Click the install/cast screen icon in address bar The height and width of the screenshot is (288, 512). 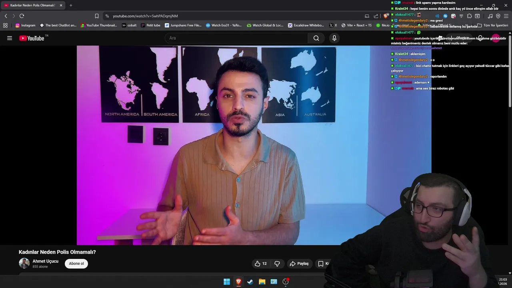pyautogui.click(x=367, y=16)
